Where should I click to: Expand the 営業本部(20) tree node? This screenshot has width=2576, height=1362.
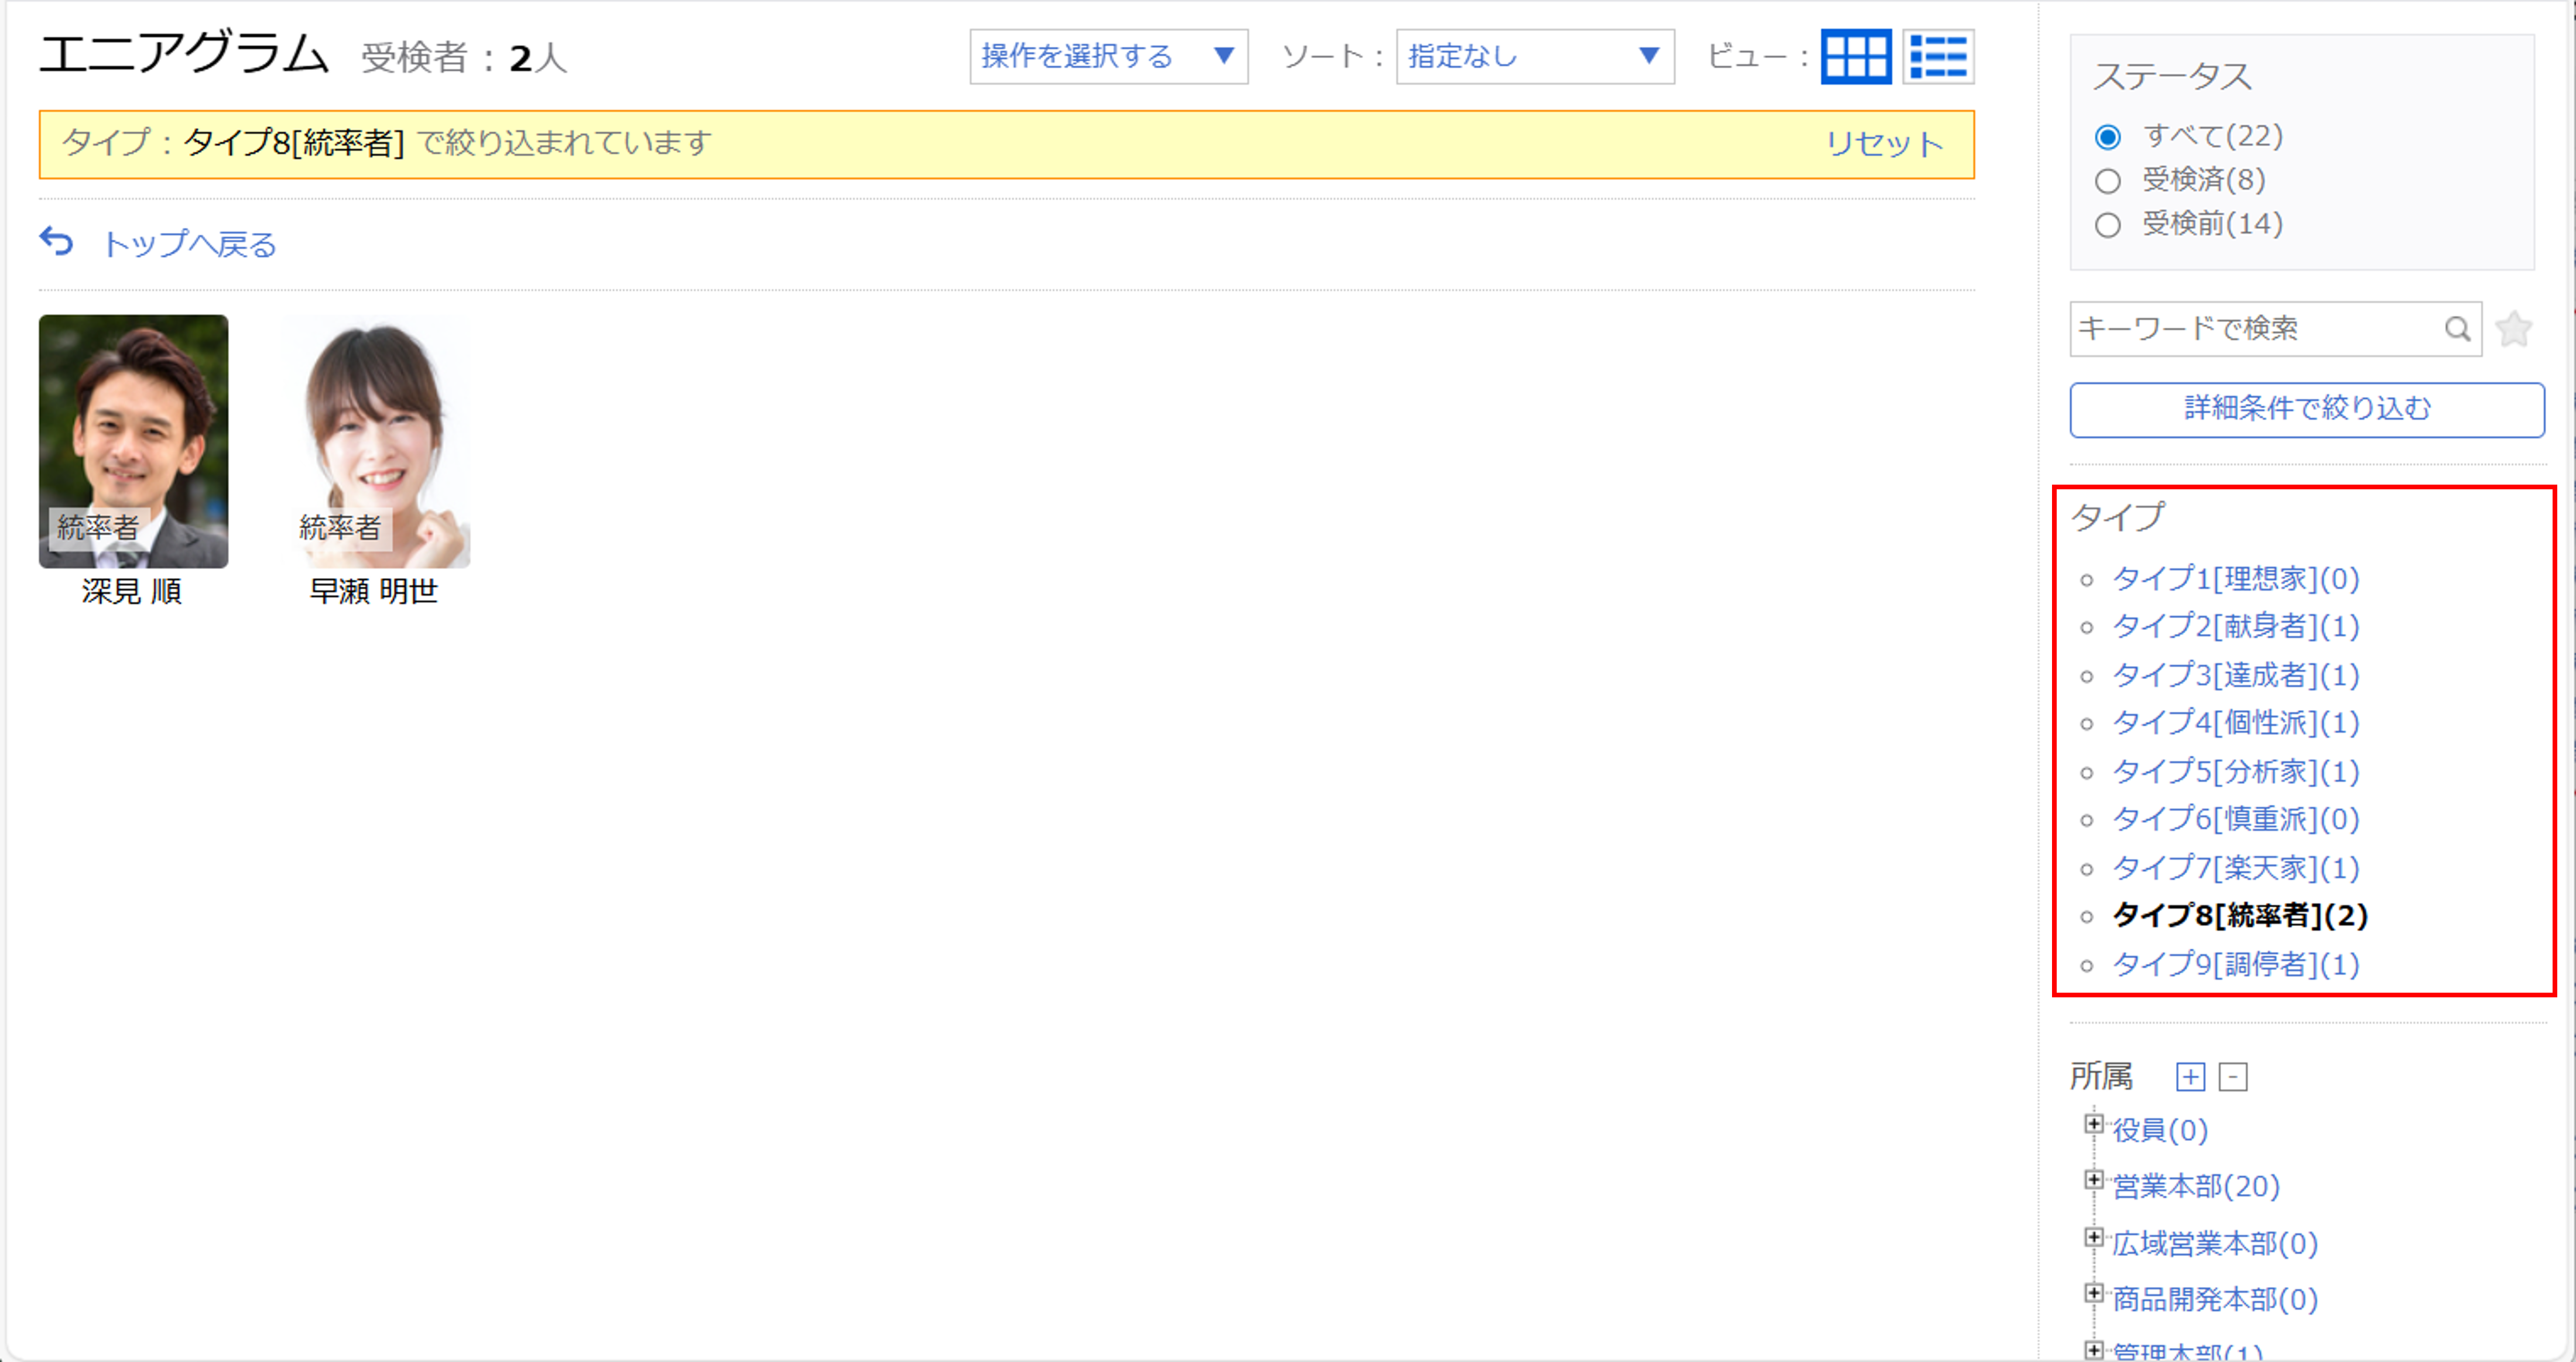(x=2094, y=1180)
